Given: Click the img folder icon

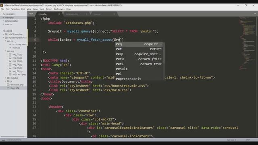Looking at the screenshot, I should (x=8, y=51).
